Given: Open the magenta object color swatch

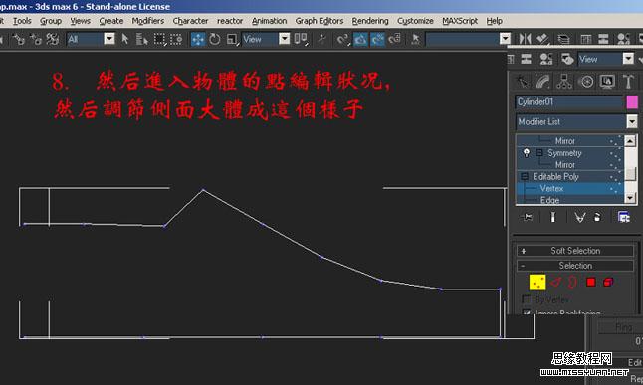Looking at the screenshot, I should click(632, 101).
